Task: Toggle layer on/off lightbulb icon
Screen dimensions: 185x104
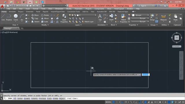Action: (x=70, y=15)
